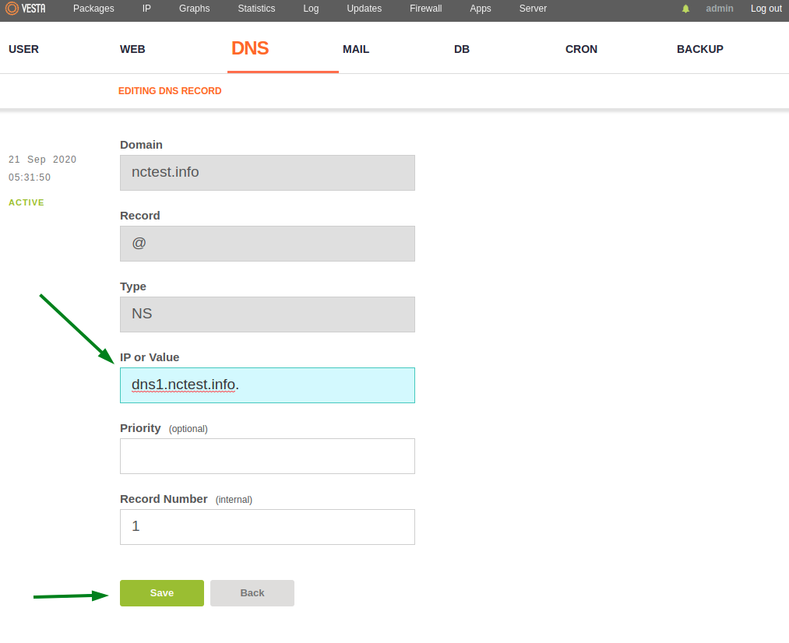Switch to the USER tab
The height and width of the screenshot is (643, 789).
click(x=23, y=49)
